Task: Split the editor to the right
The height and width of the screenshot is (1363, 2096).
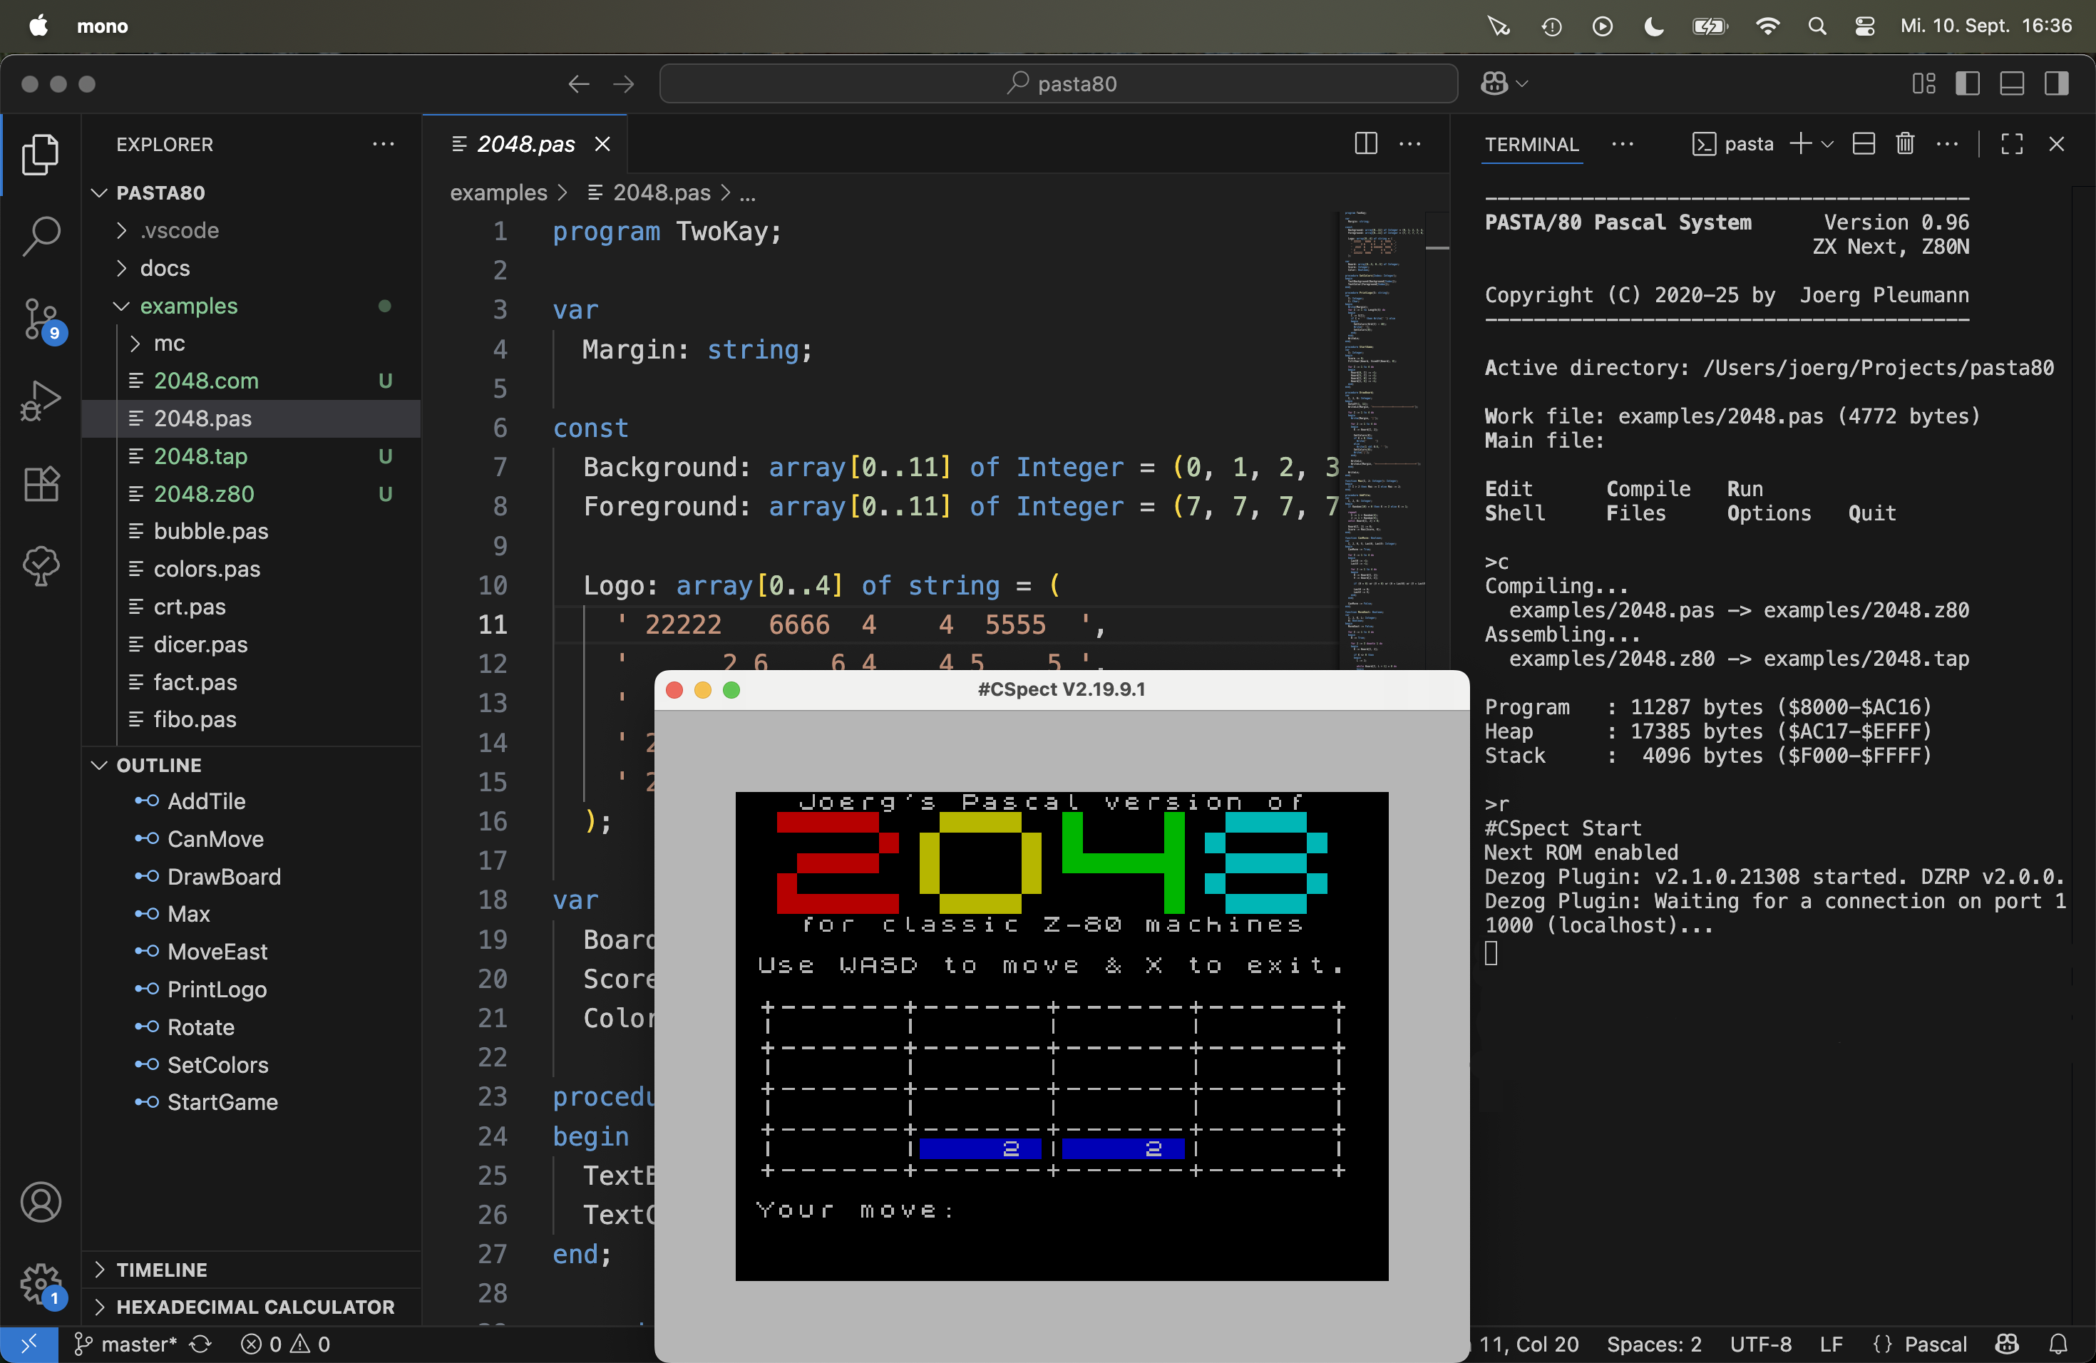Action: 1366,143
